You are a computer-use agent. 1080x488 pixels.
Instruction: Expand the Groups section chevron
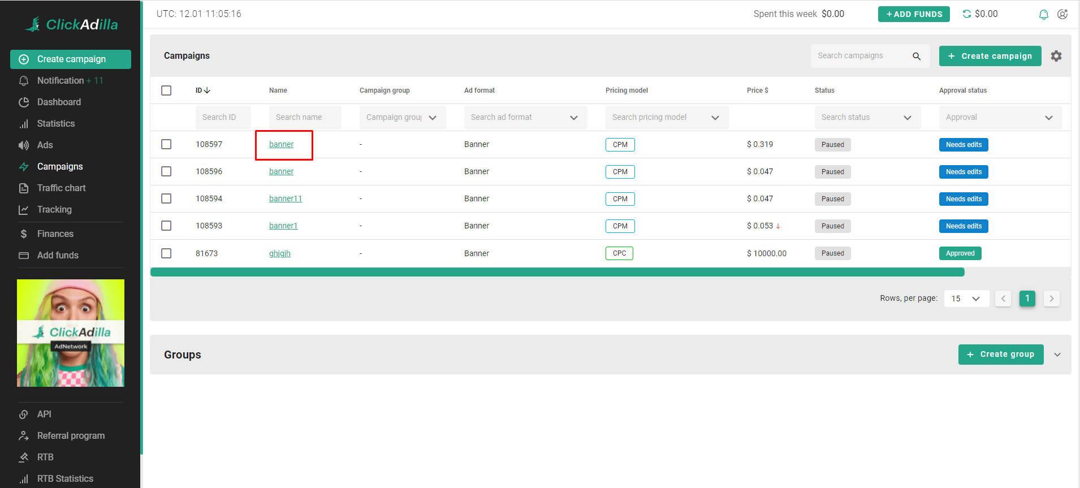[1057, 355]
